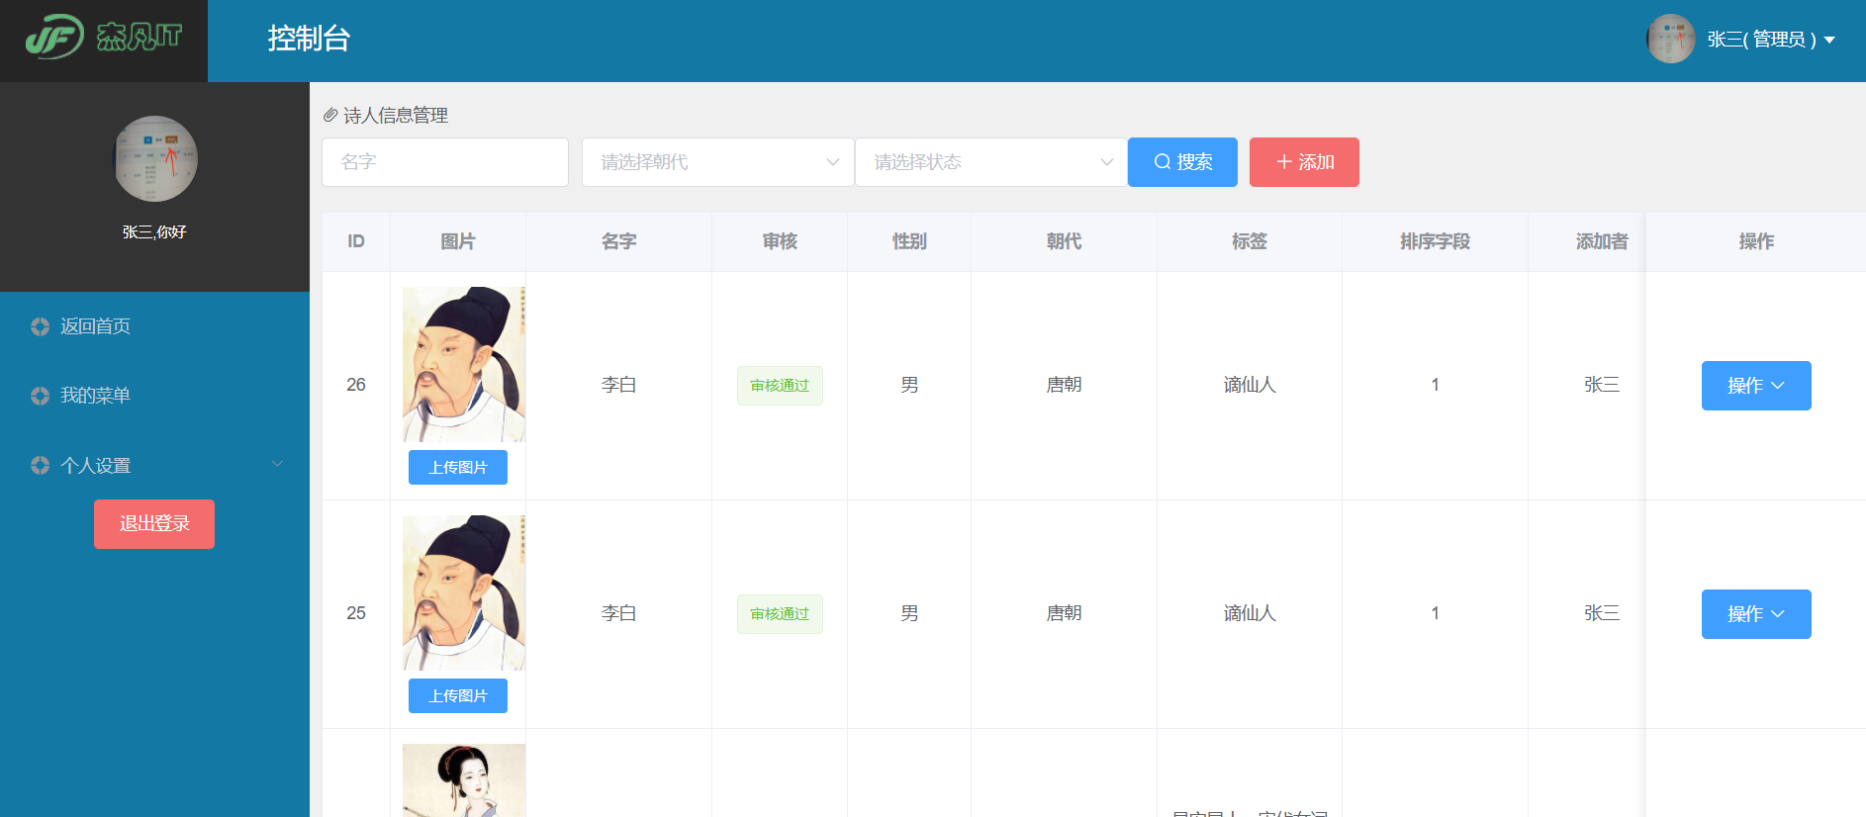Image resolution: width=1866 pixels, height=817 pixels.
Task: Click the 张三,你好 greeting text
Action: (x=154, y=231)
